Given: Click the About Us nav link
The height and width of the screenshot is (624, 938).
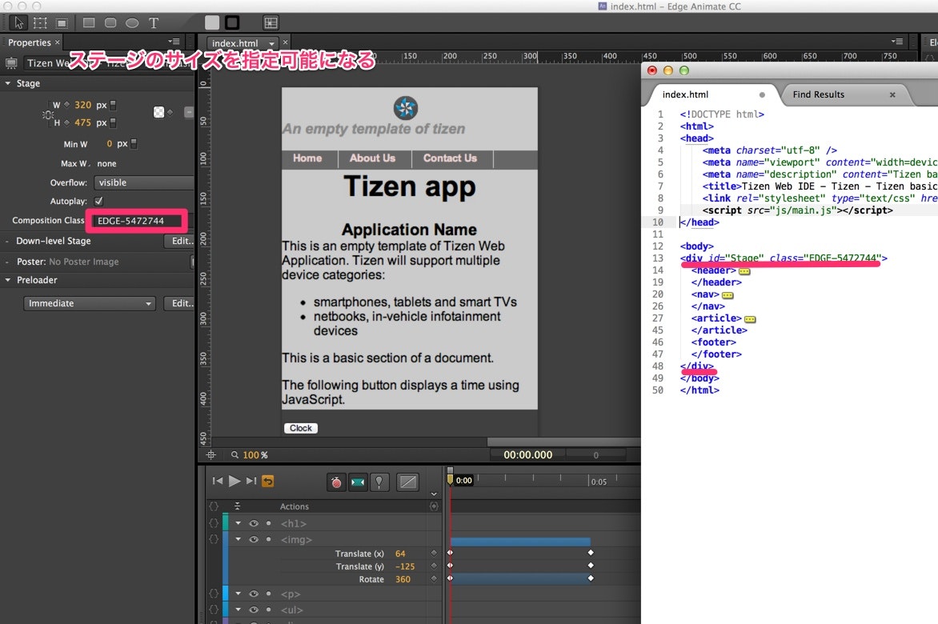Looking at the screenshot, I should (373, 158).
